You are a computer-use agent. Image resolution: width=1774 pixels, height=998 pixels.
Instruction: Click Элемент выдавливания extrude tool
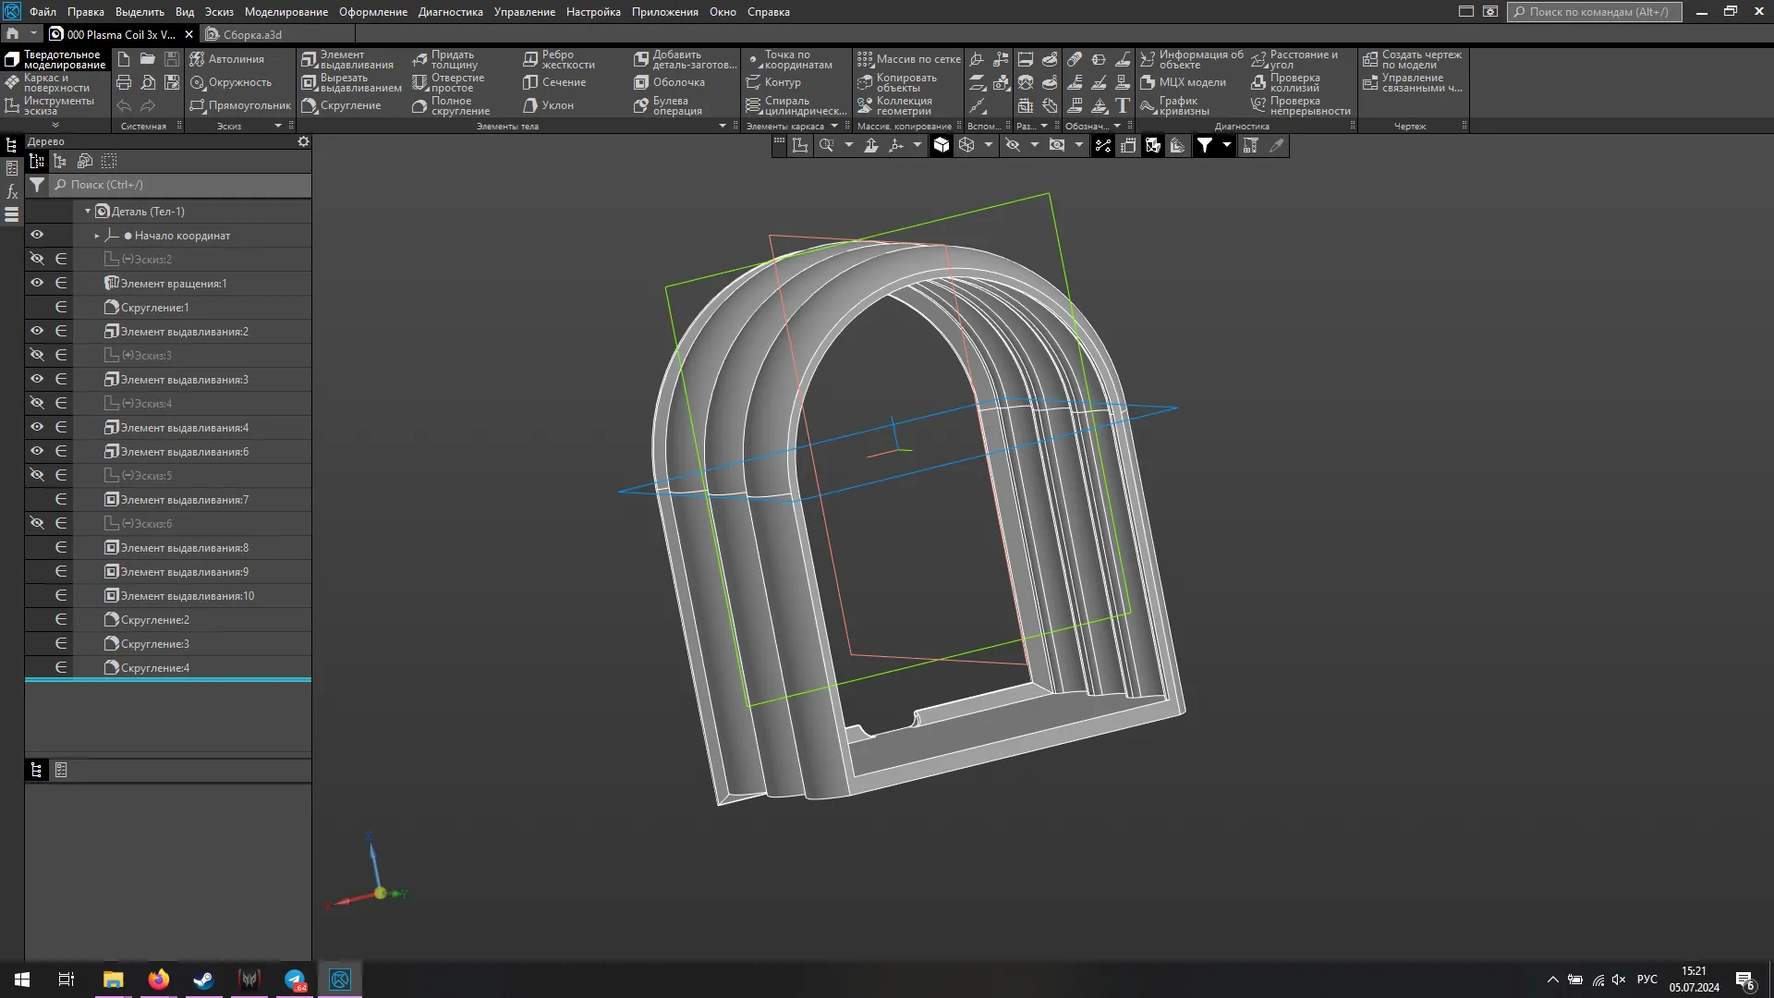click(347, 59)
